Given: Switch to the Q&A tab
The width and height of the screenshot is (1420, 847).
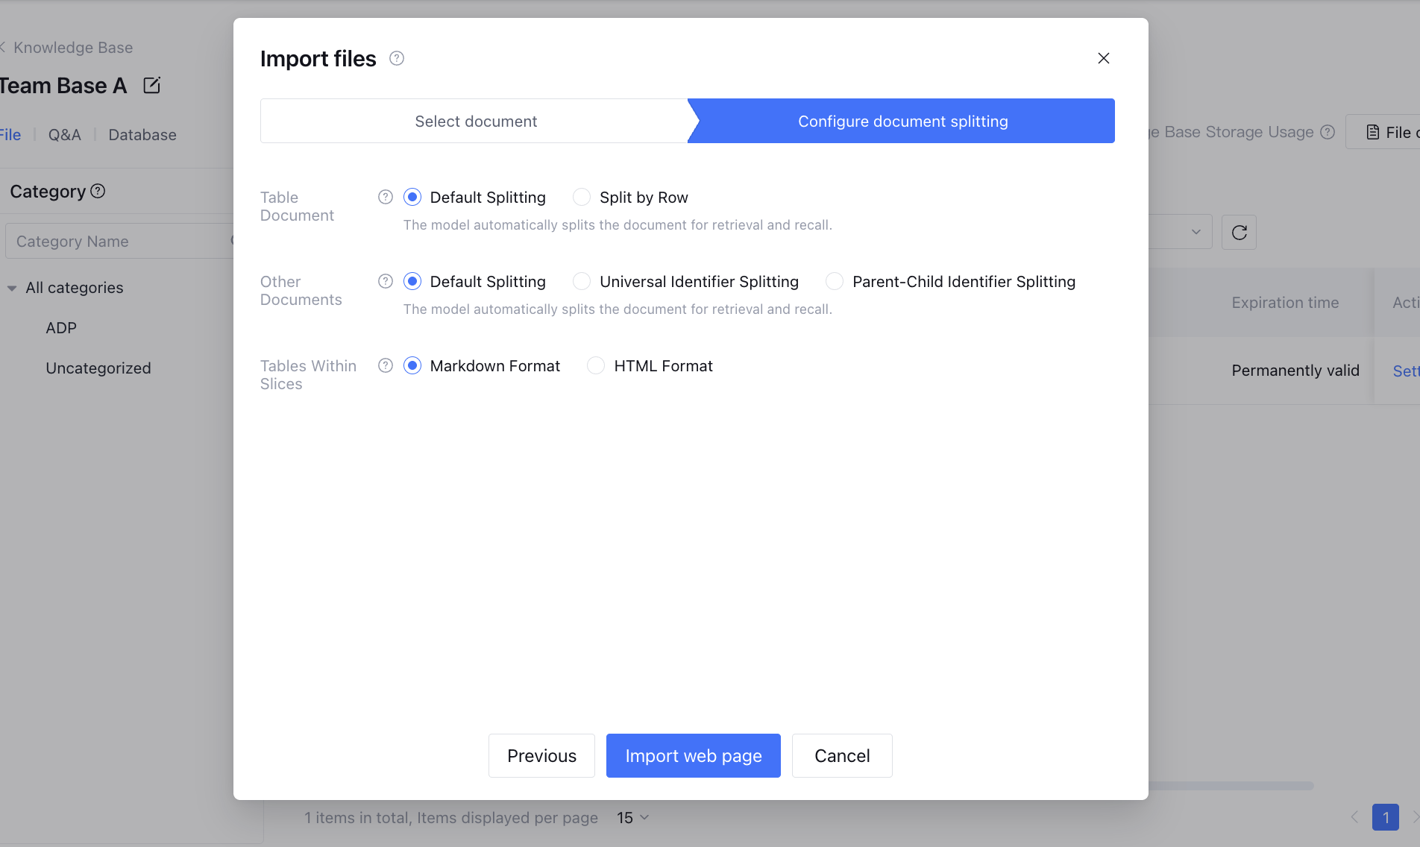Looking at the screenshot, I should (x=64, y=135).
